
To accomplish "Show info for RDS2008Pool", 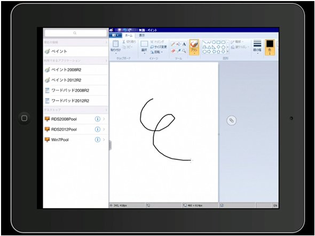I will click(97, 119).
